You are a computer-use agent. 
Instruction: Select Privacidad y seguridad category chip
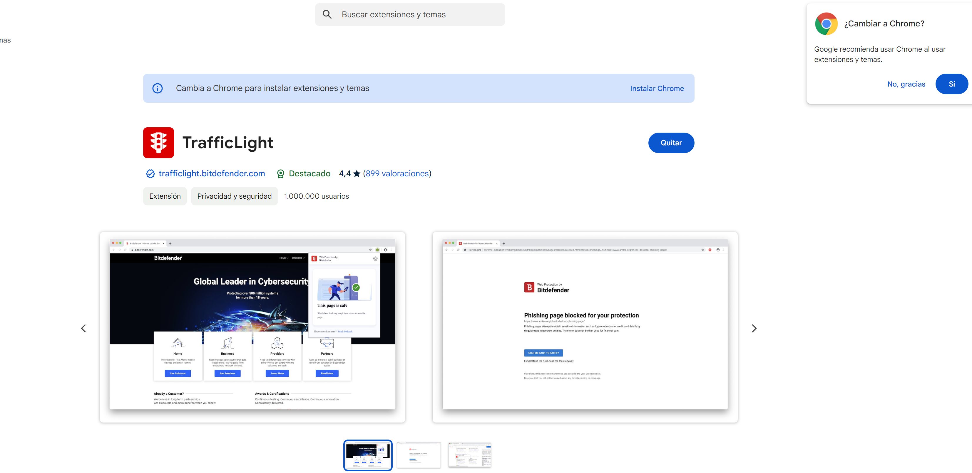coord(234,196)
